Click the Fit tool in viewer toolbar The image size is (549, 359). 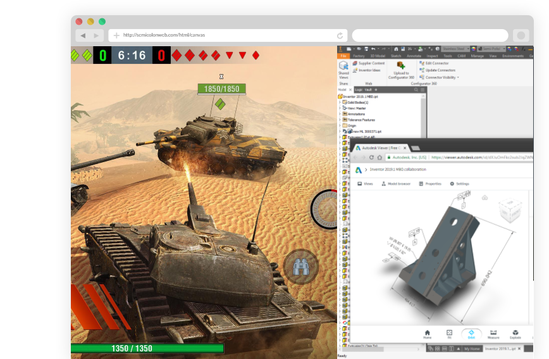(x=449, y=334)
